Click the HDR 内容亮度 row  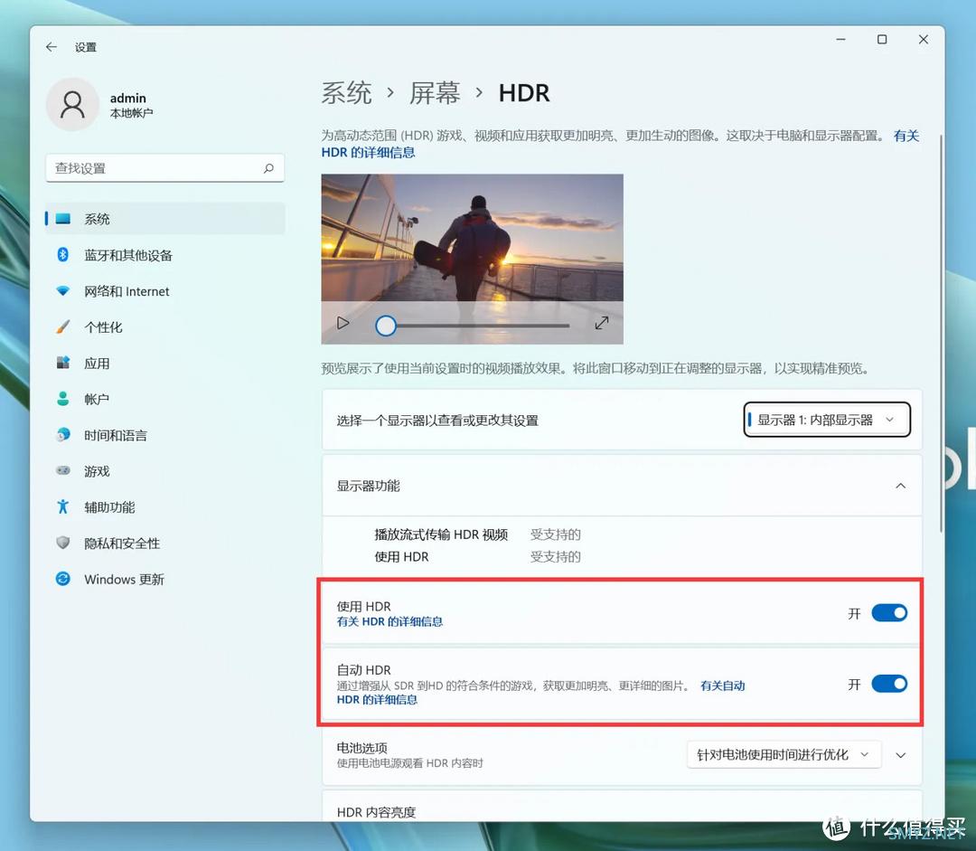[x=622, y=806]
